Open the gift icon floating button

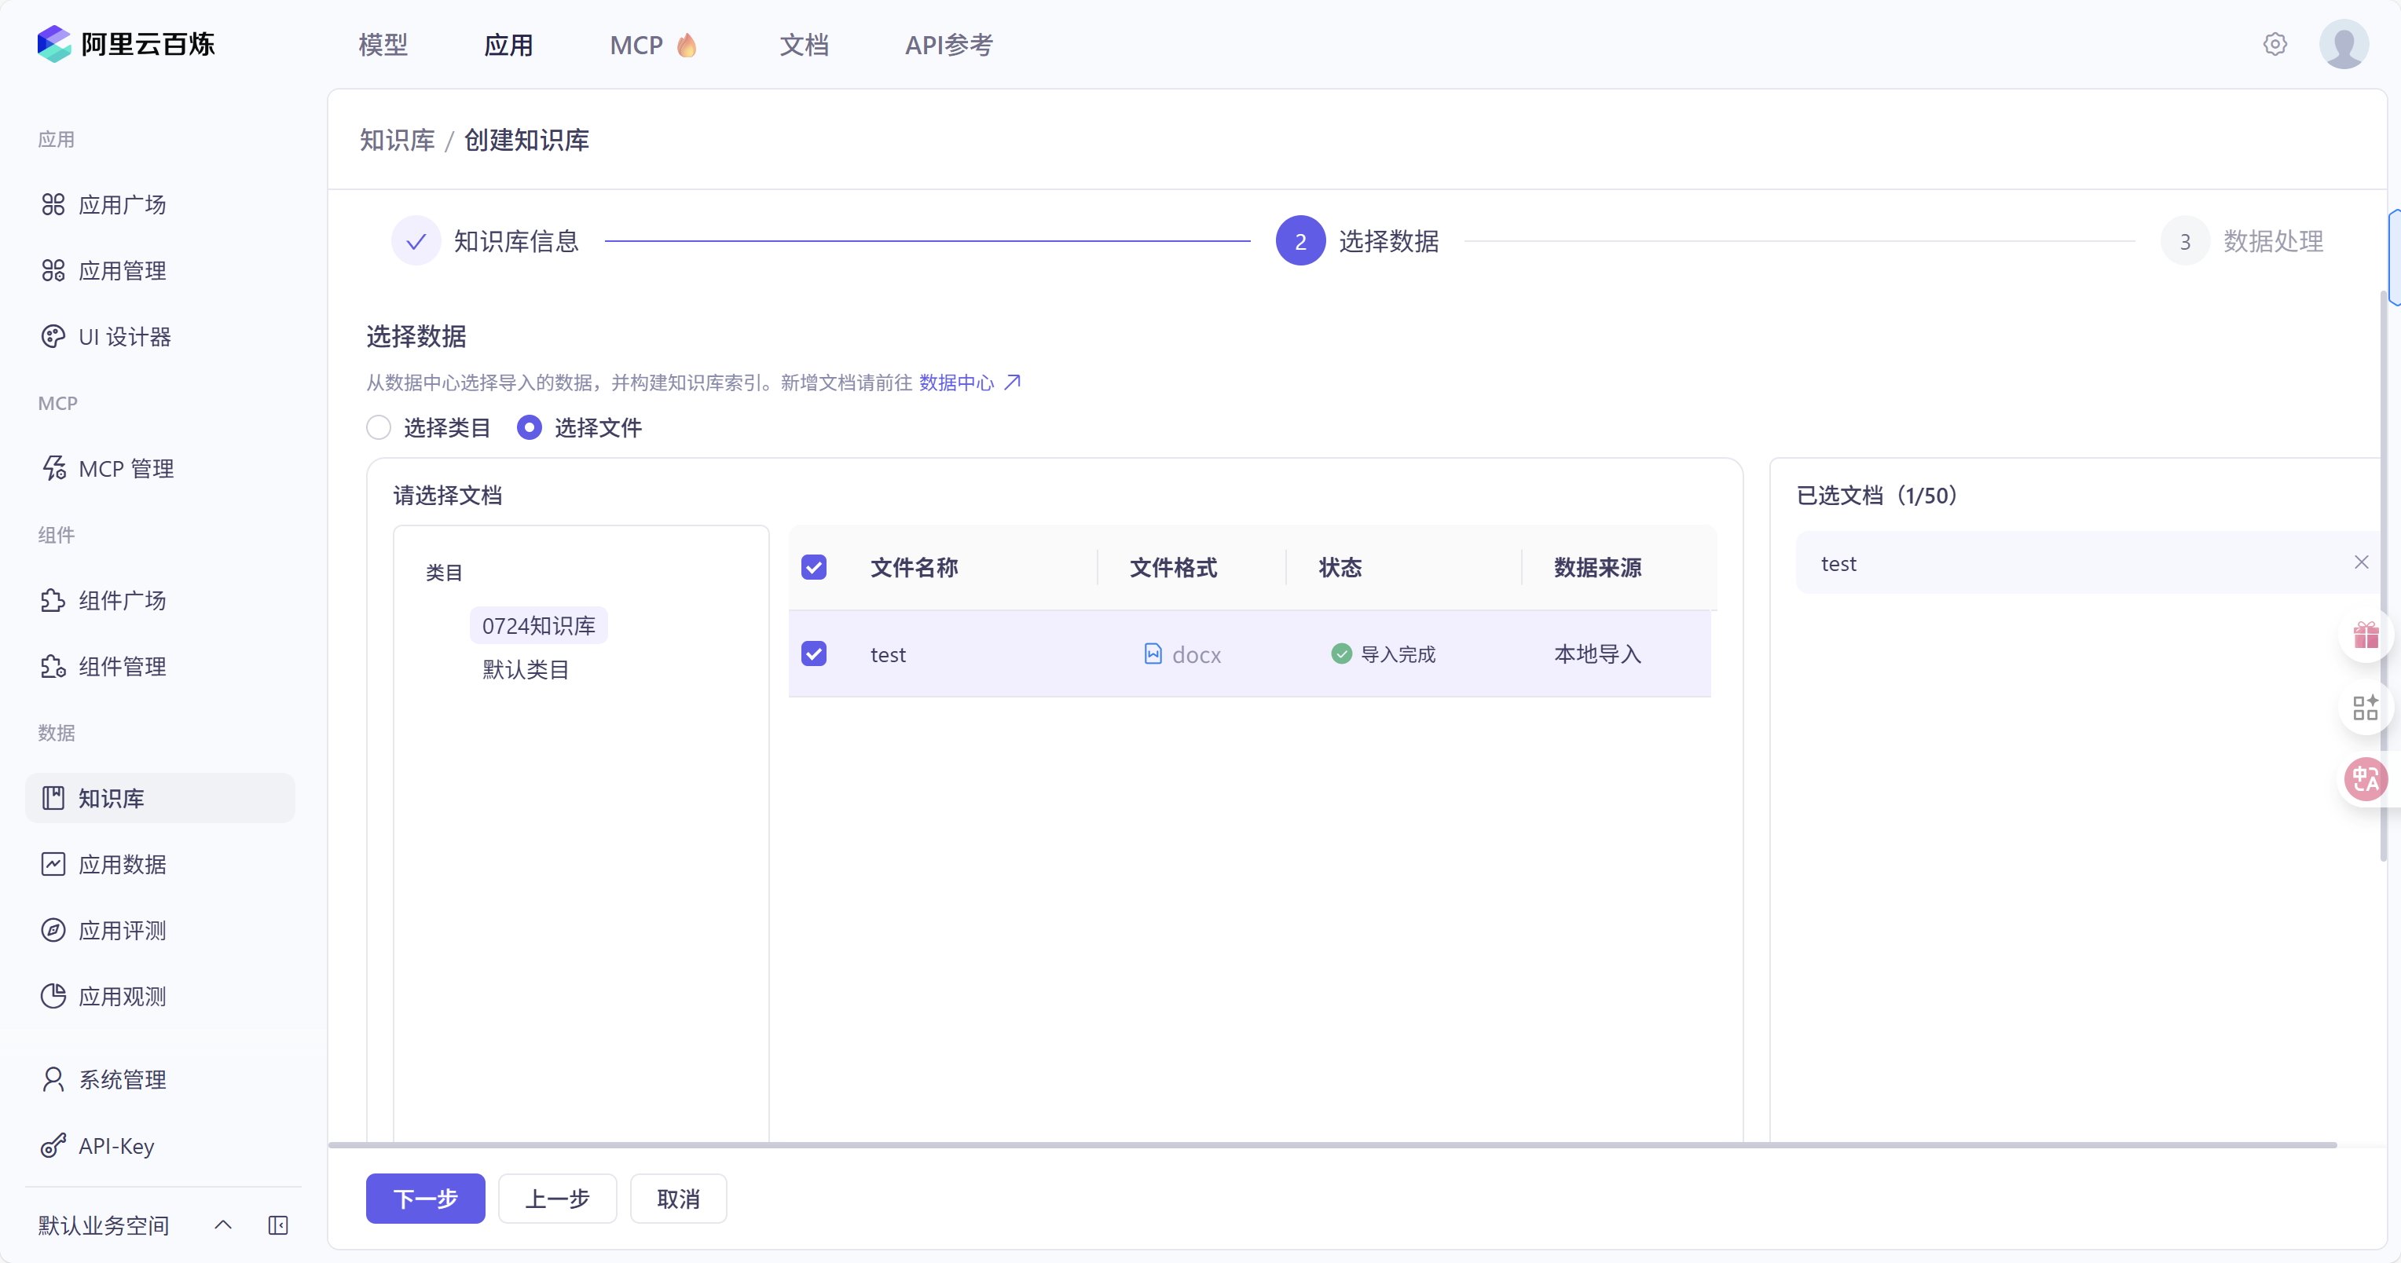tap(2365, 635)
